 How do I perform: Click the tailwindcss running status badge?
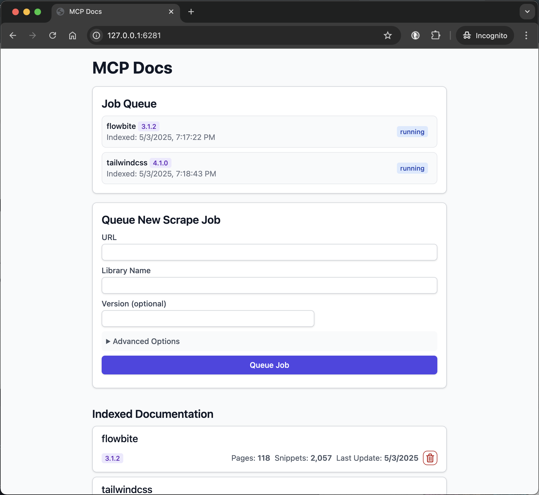pos(412,168)
